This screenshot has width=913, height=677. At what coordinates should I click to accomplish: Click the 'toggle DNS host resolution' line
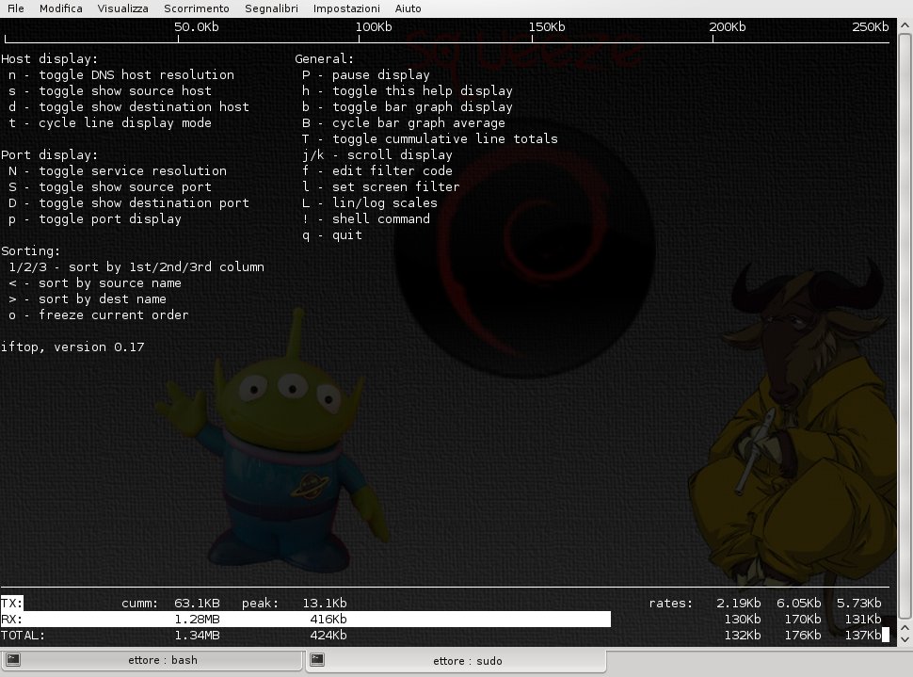pyautogui.click(x=121, y=74)
